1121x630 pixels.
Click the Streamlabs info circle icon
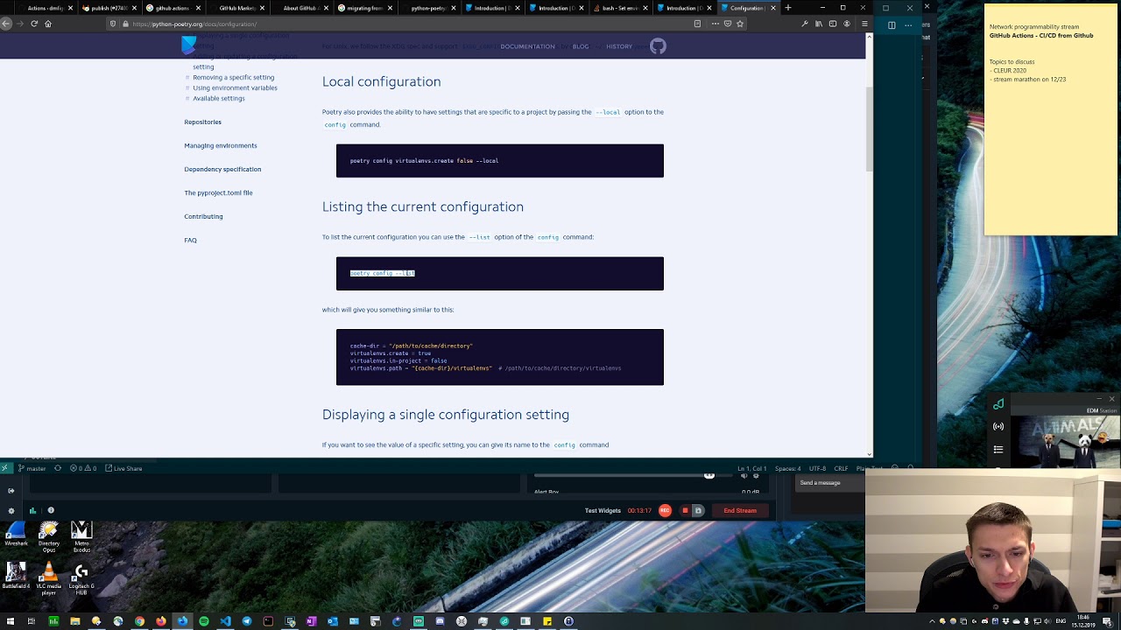pos(51,510)
